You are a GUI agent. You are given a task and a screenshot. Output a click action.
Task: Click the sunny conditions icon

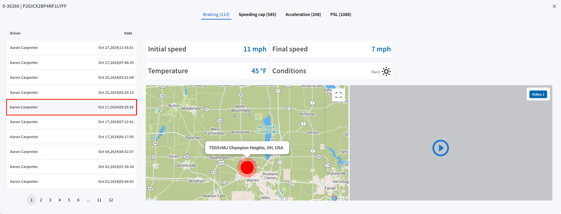coord(386,72)
